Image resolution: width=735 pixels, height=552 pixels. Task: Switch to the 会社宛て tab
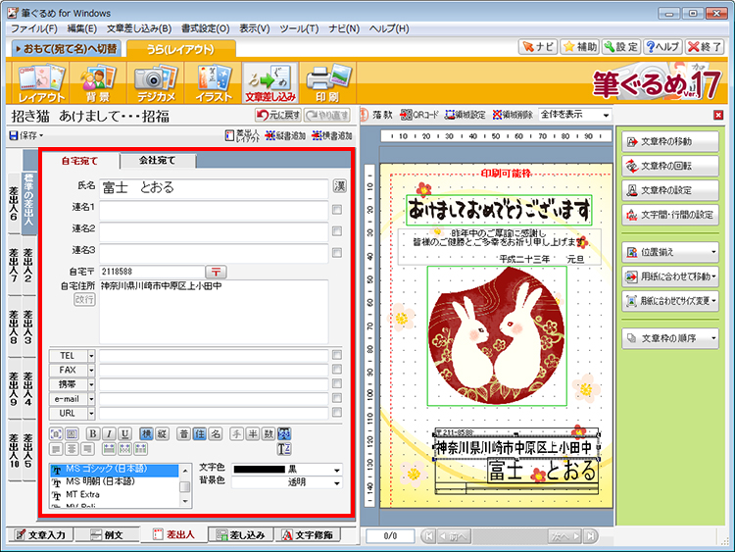(x=157, y=161)
